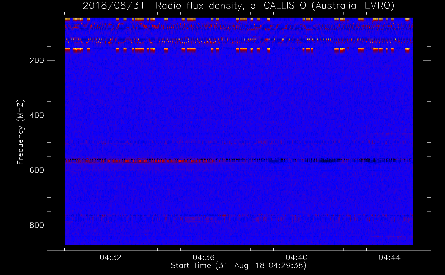Click the 04:40 time tick label
Screen dimensions: 445x275
click(296, 258)
